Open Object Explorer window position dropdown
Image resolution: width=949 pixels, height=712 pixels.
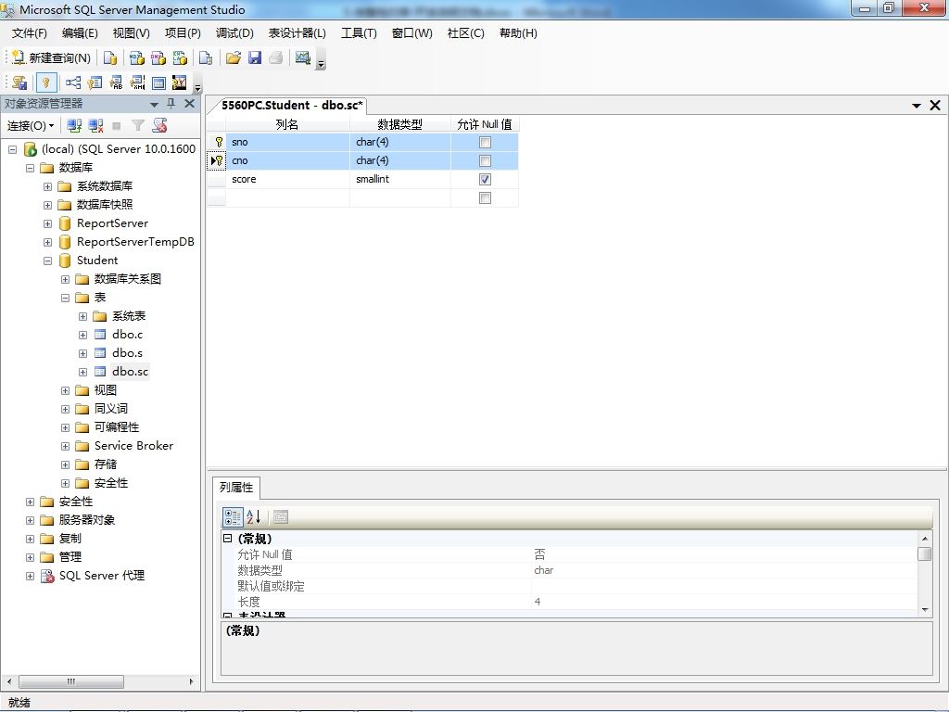(155, 104)
